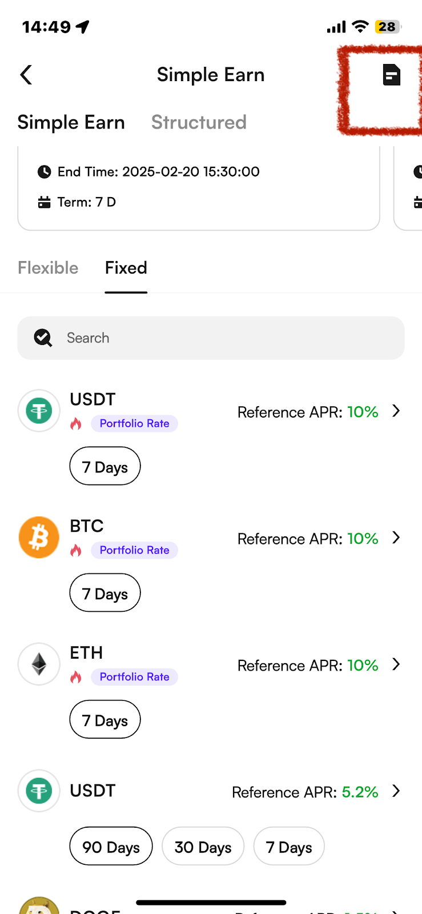Select 90 Days term for USDT

tap(111, 847)
